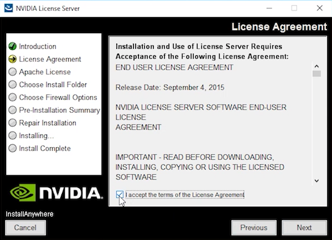Select the Introduction step label
Screen dimensions: 332x240
click(38, 46)
